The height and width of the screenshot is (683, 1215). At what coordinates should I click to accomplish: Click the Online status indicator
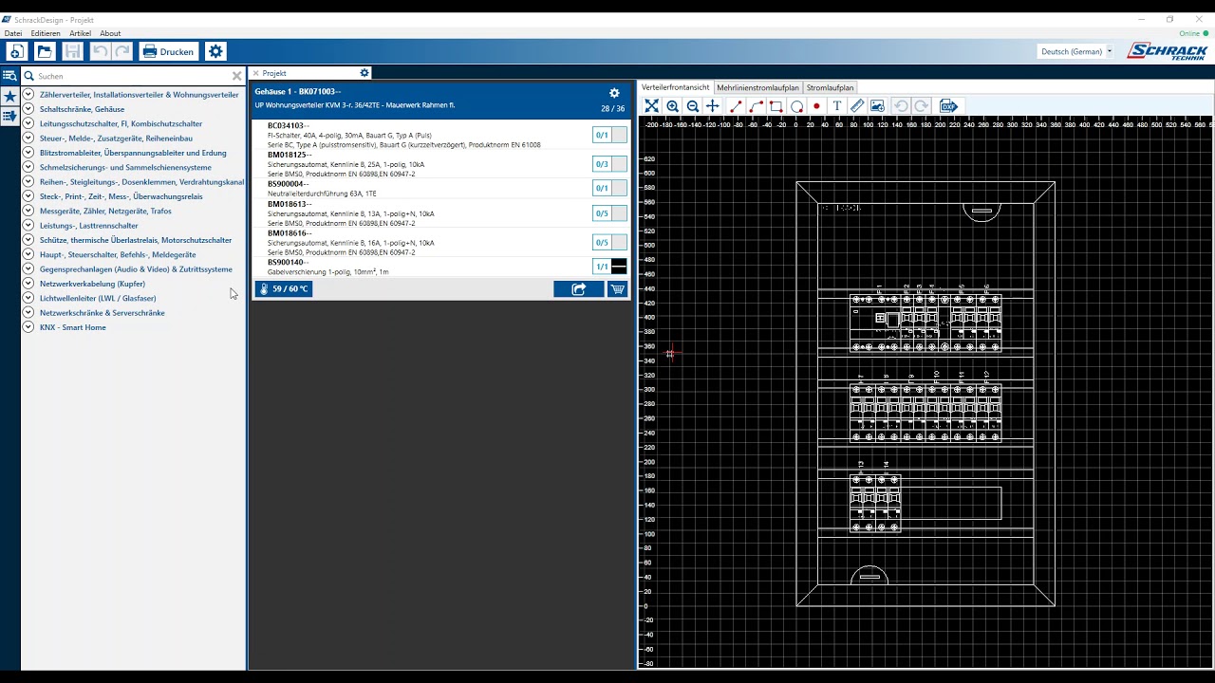tap(1195, 33)
